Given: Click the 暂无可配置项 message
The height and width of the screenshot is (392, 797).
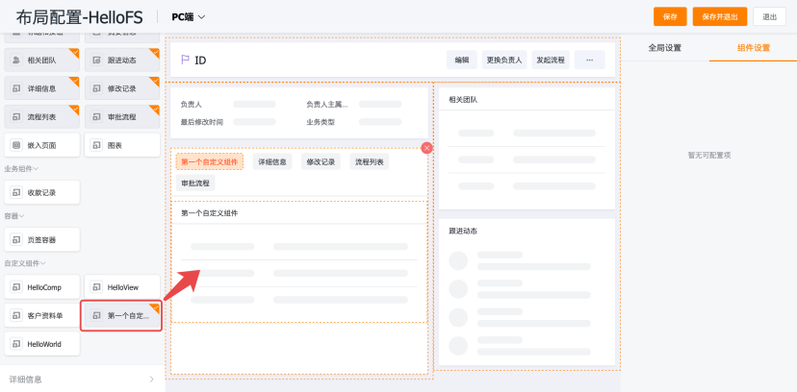Looking at the screenshot, I should click(x=709, y=156).
